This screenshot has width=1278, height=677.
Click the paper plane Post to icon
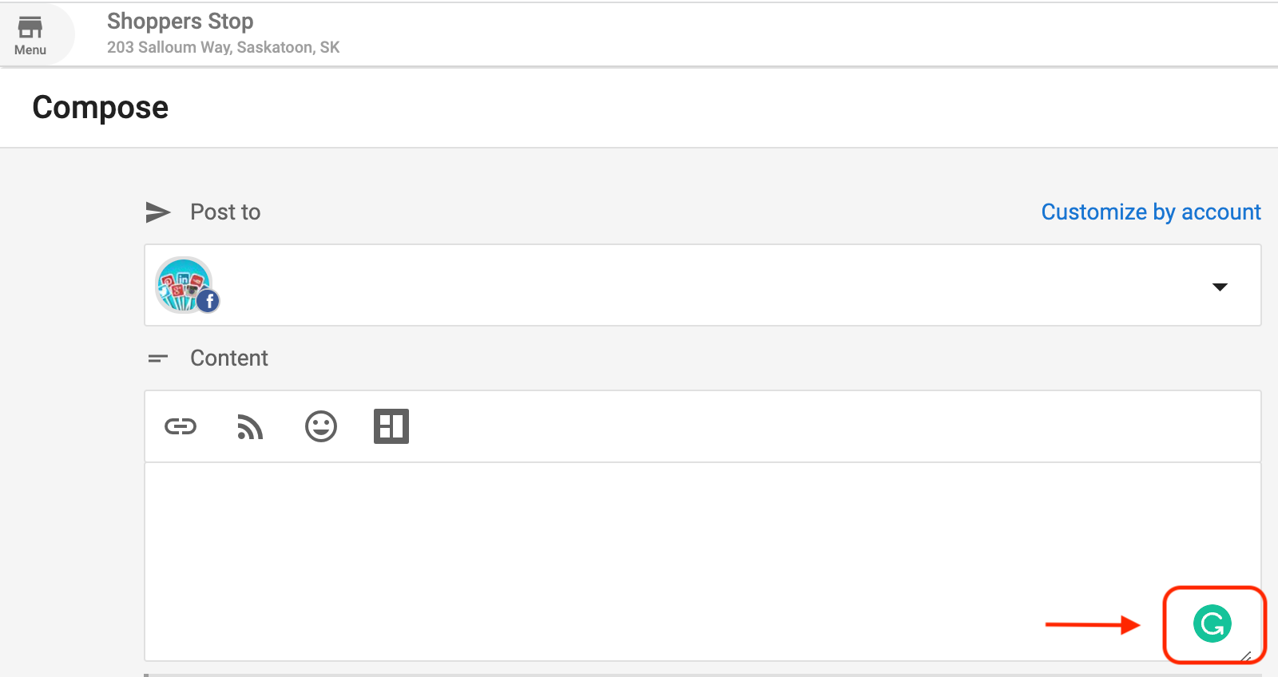tap(158, 212)
